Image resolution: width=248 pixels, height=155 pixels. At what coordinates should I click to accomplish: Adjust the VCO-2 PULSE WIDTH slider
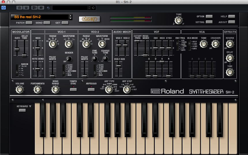(84, 76)
